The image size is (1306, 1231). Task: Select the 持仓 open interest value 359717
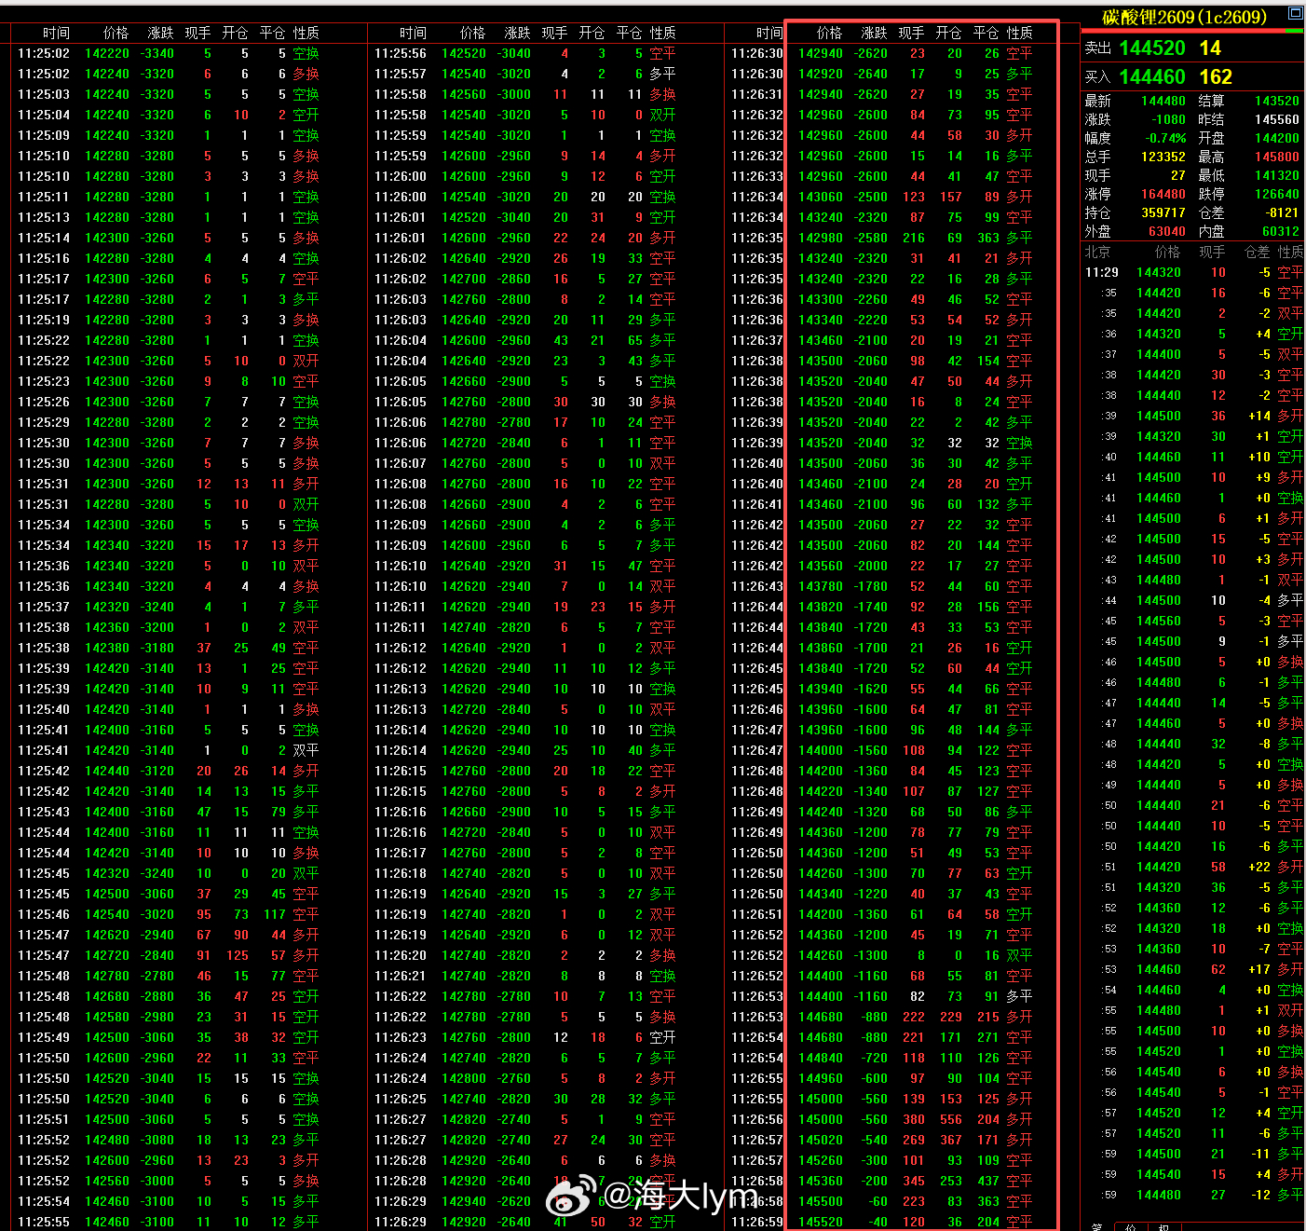pos(1163,212)
